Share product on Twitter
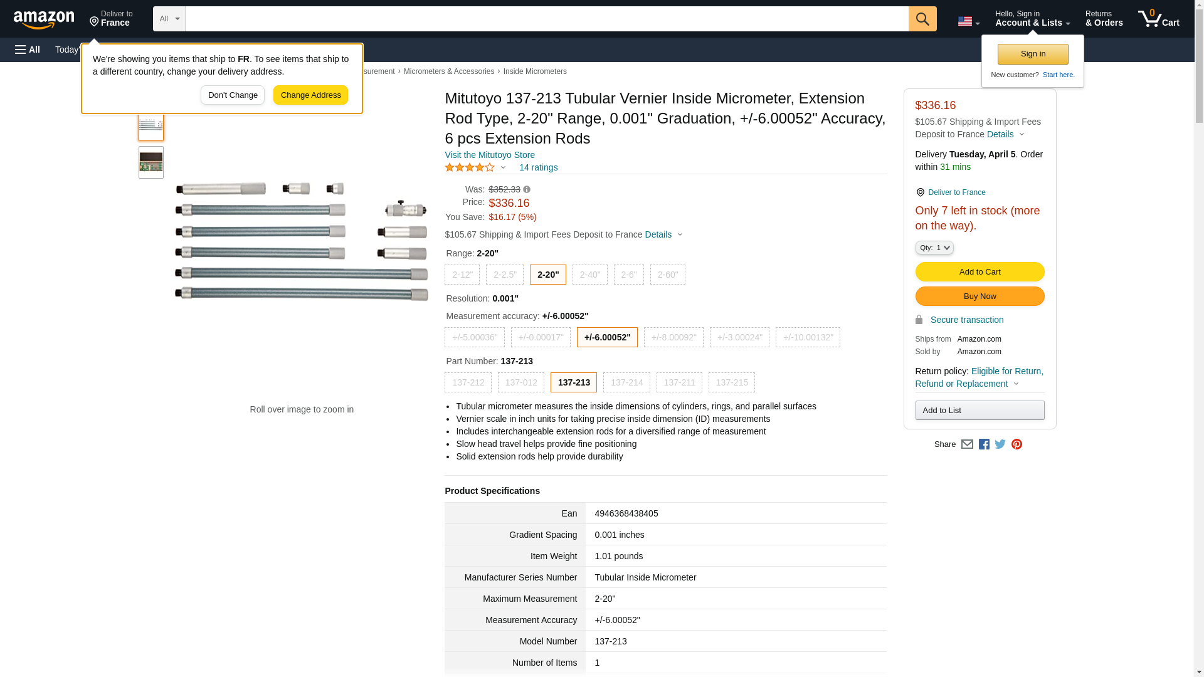Screen dimensions: 1204x677 pos(1000,444)
